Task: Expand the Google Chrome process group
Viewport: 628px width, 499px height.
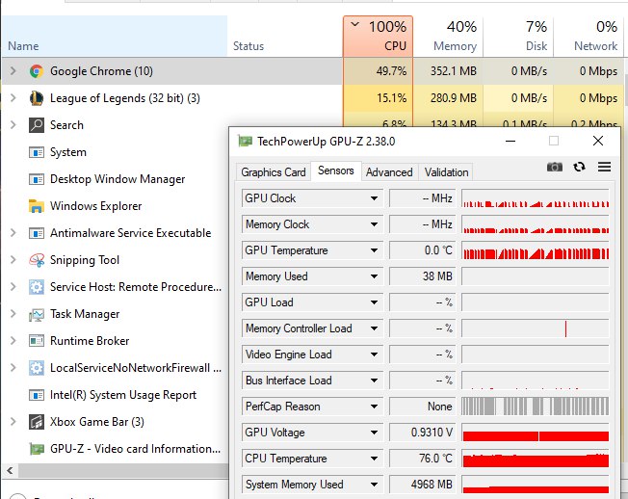Action: click(13, 71)
